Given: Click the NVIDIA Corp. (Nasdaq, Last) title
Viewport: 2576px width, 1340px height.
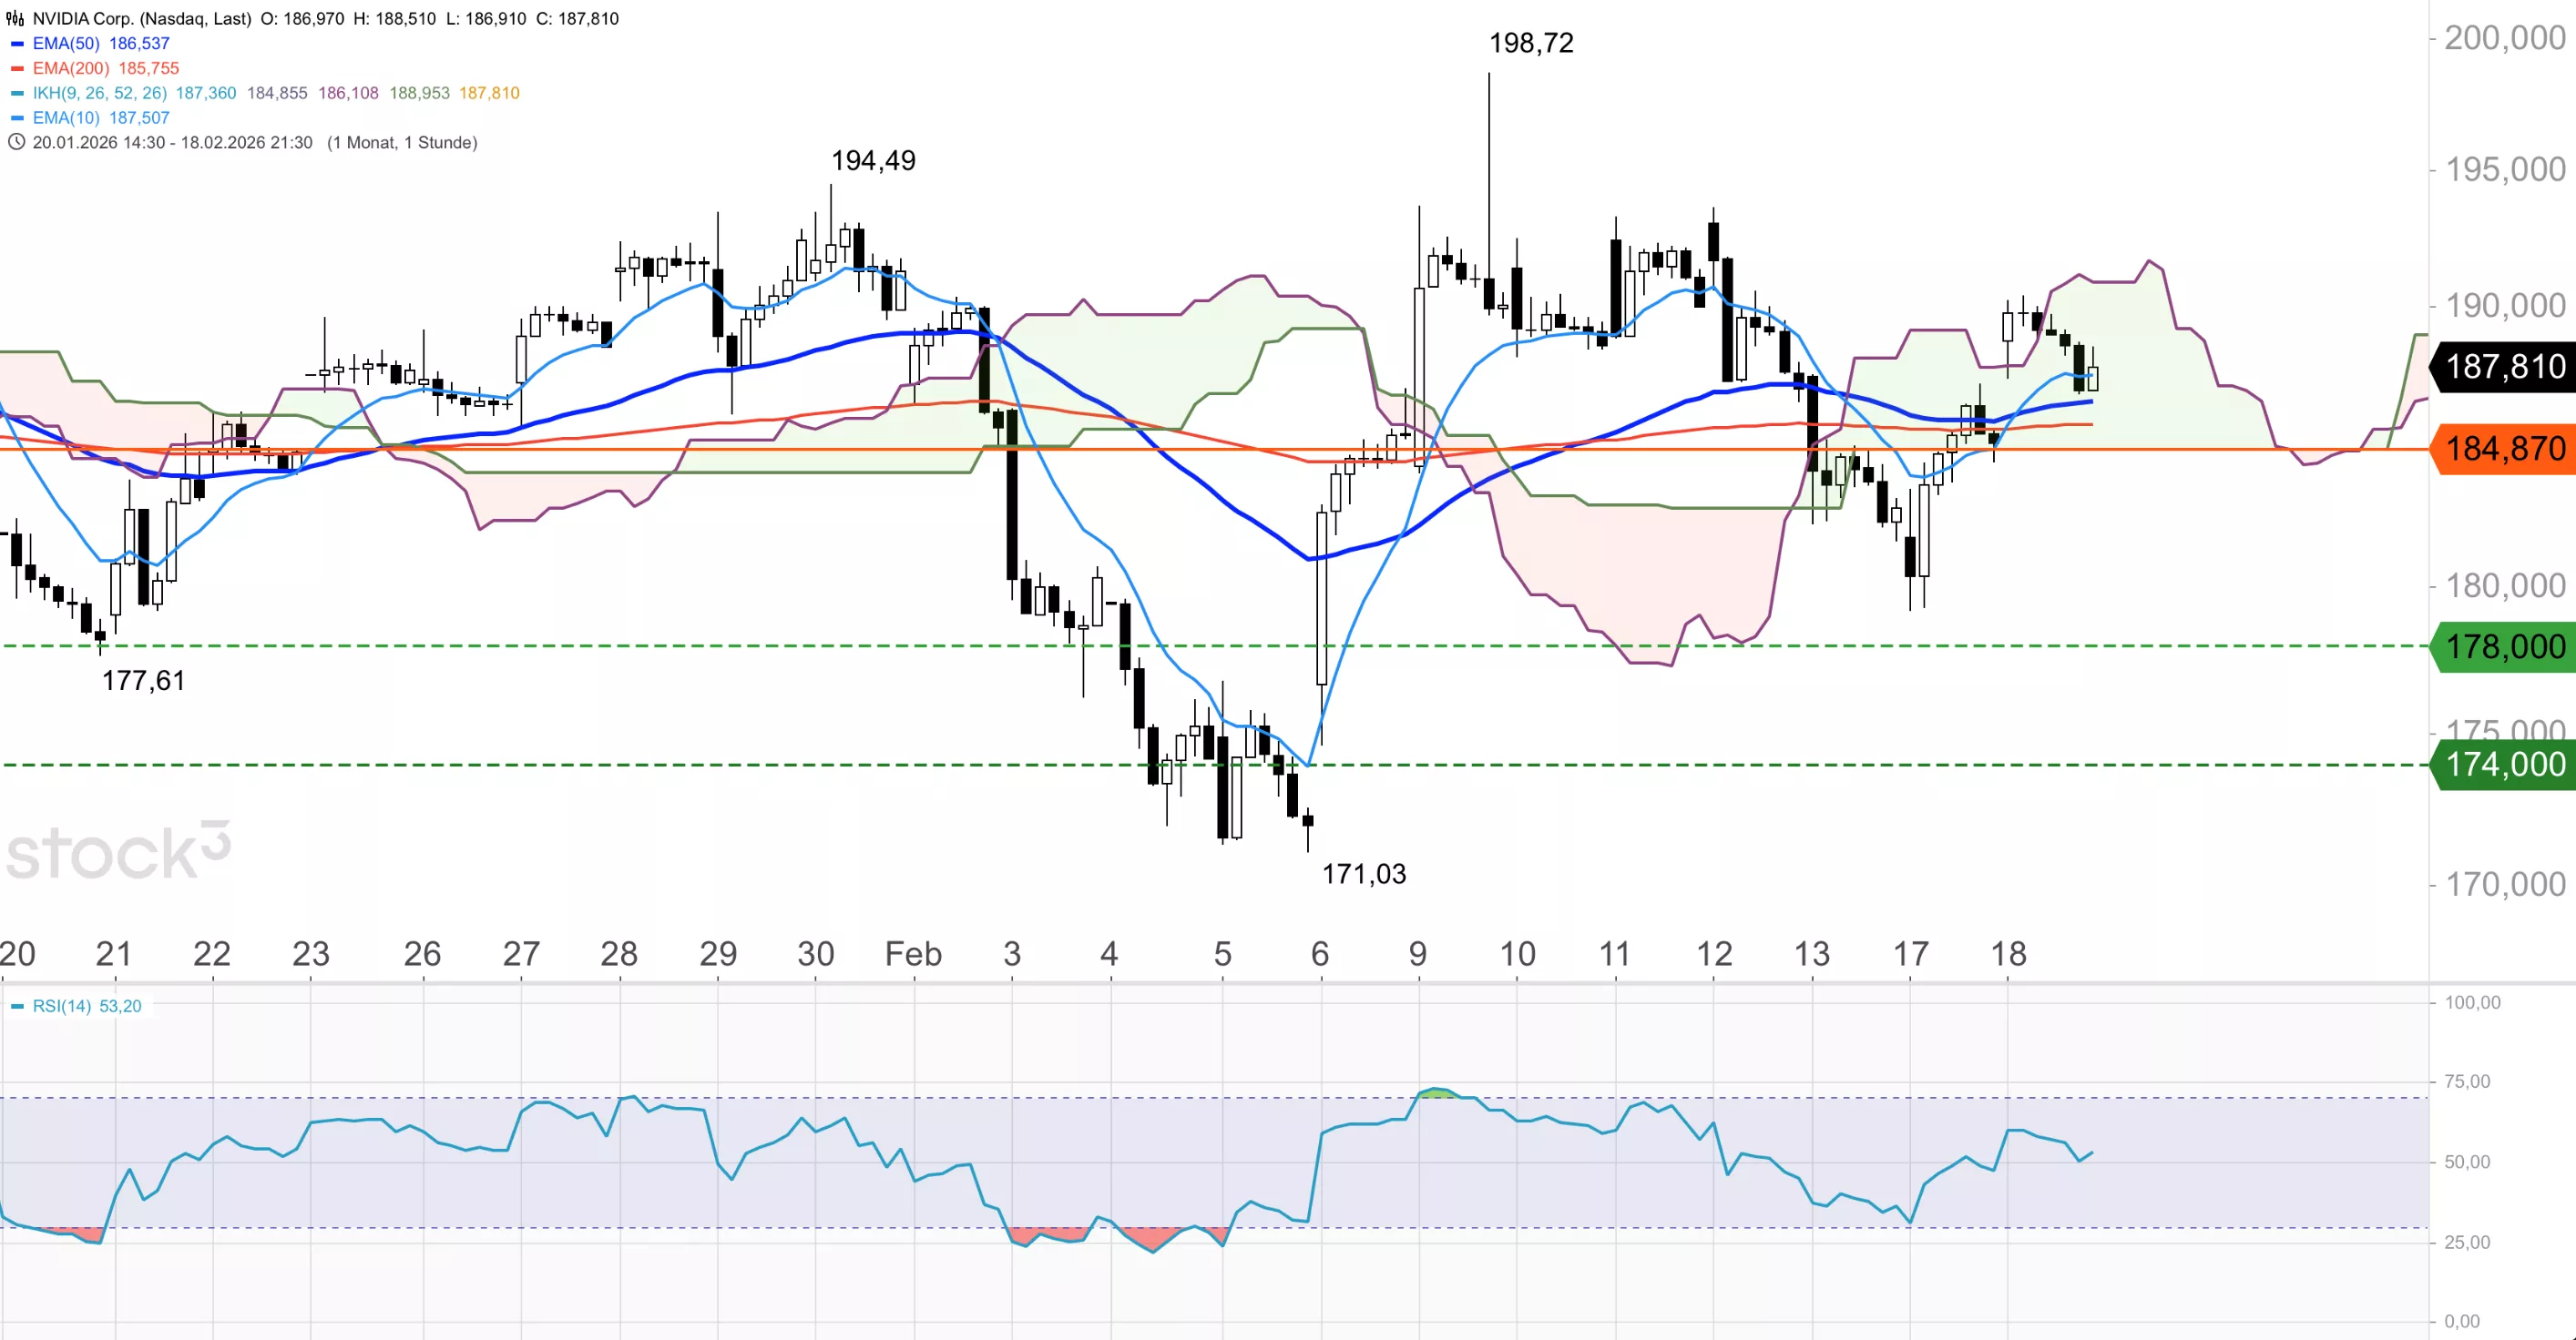Looking at the screenshot, I should pos(141,19).
